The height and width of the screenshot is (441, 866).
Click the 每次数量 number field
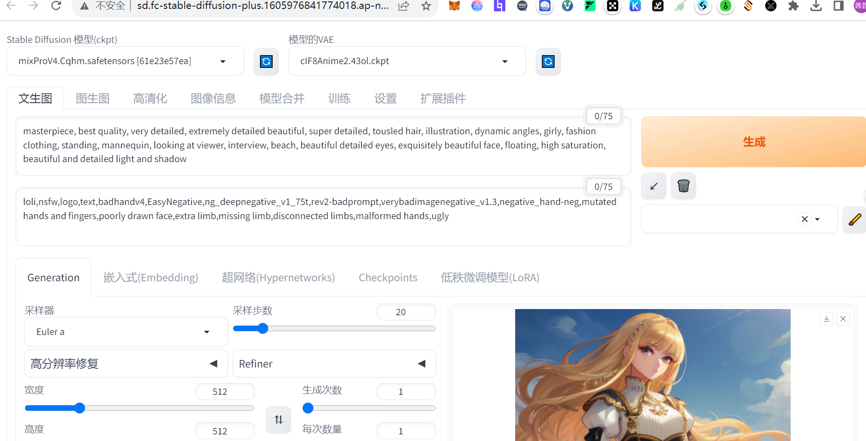pos(406,431)
